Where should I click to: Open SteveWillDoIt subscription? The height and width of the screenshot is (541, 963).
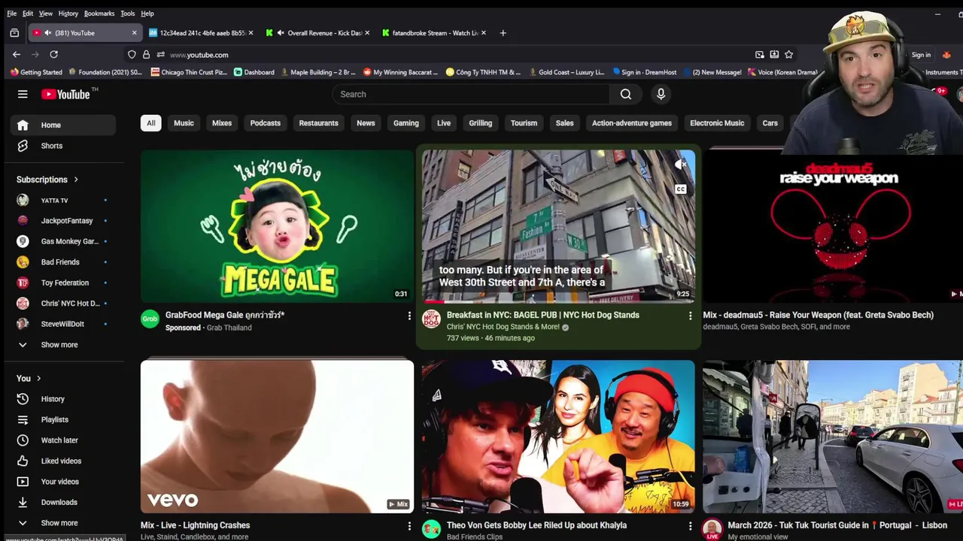(63, 324)
